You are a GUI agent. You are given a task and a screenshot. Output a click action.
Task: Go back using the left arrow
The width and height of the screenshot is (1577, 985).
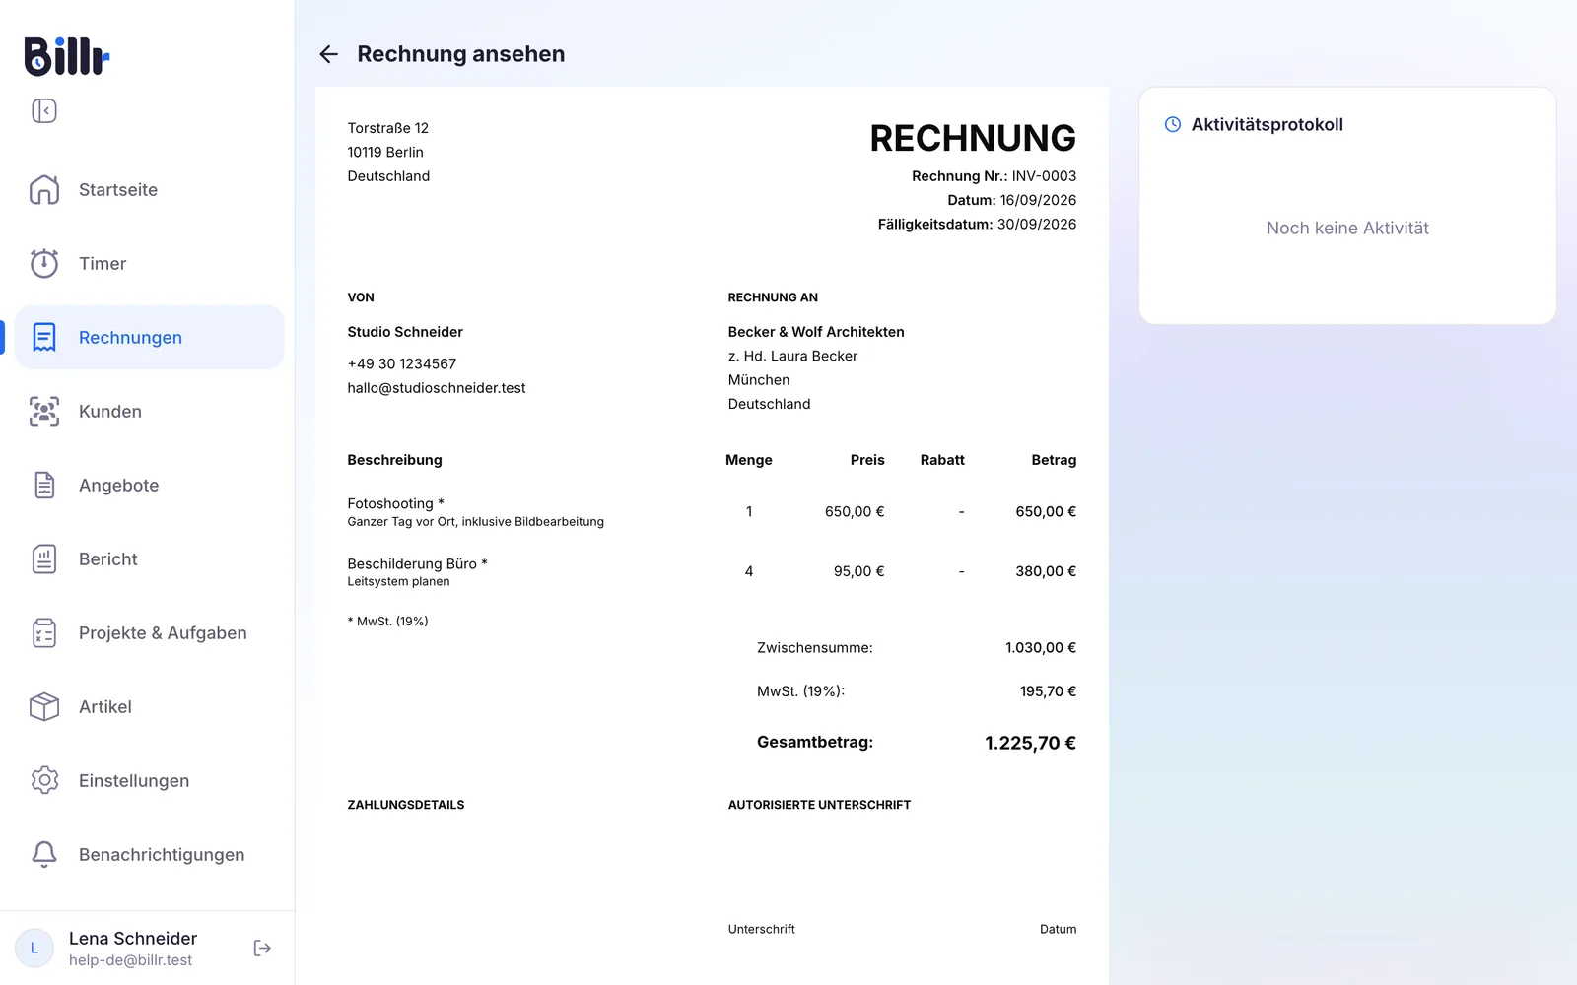(x=329, y=54)
